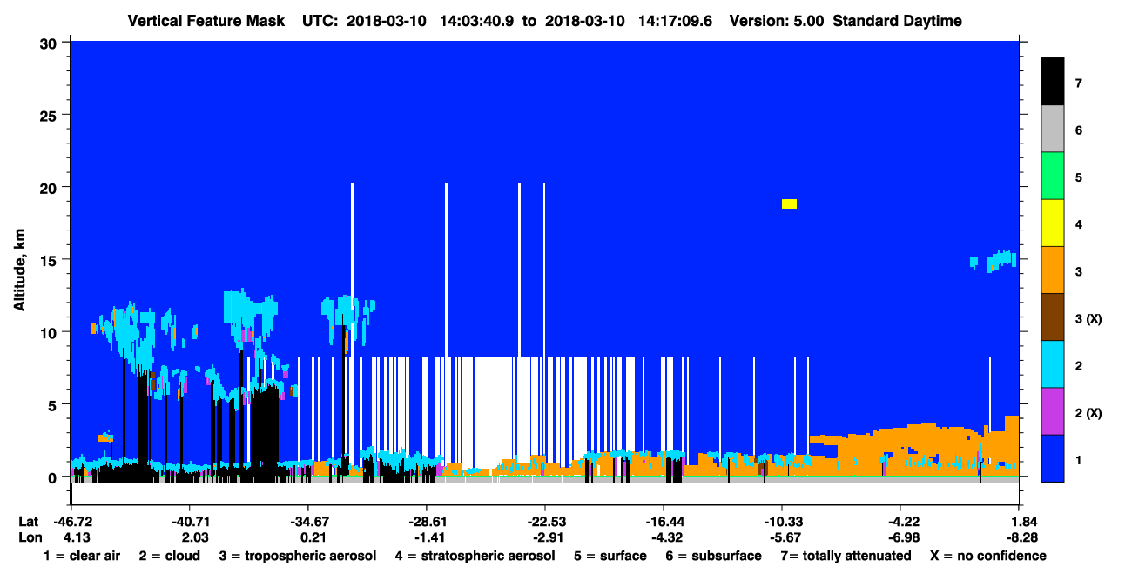1132x580 pixels.
Task: Click altitude tick label 25
Action: pyautogui.click(x=51, y=115)
